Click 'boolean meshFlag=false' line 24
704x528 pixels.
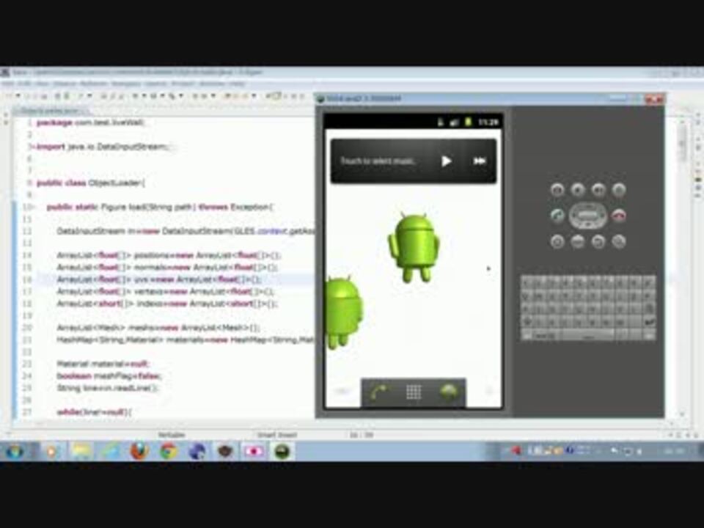[109, 376]
